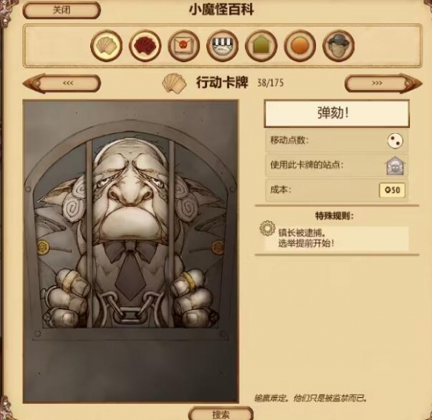Click the dice icon next to 移动点数
Viewport: 432px width, 420px height.
pos(395,140)
